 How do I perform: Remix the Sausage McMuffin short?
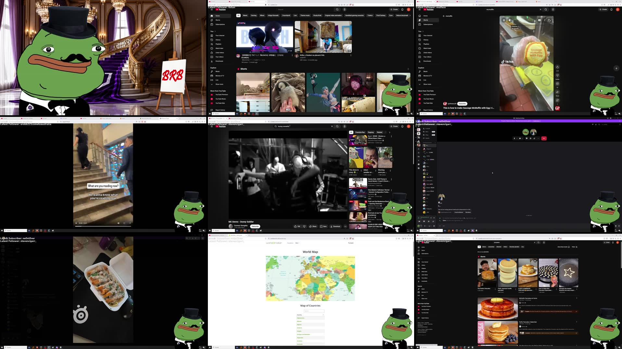click(x=557, y=100)
